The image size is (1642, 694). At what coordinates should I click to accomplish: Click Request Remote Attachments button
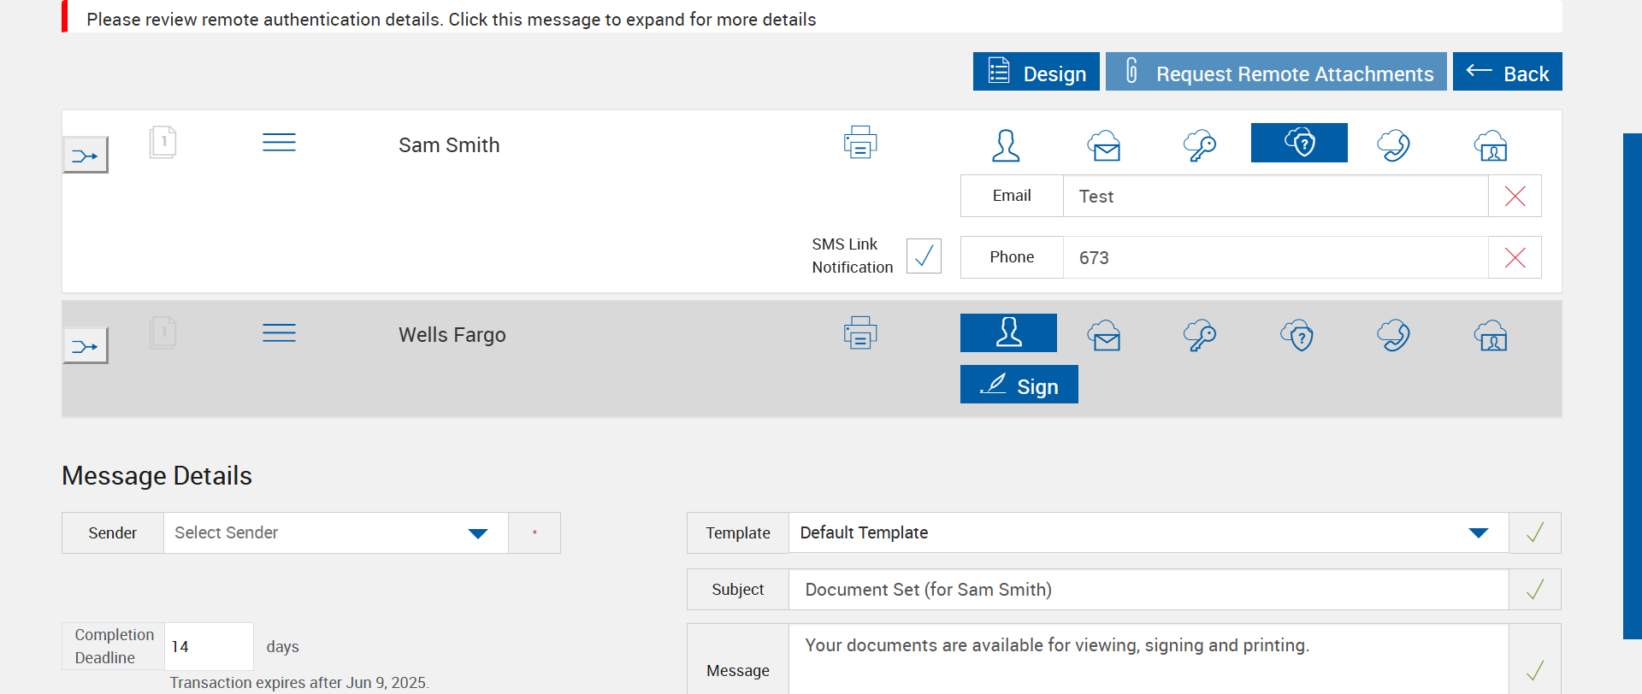tap(1276, 72)
